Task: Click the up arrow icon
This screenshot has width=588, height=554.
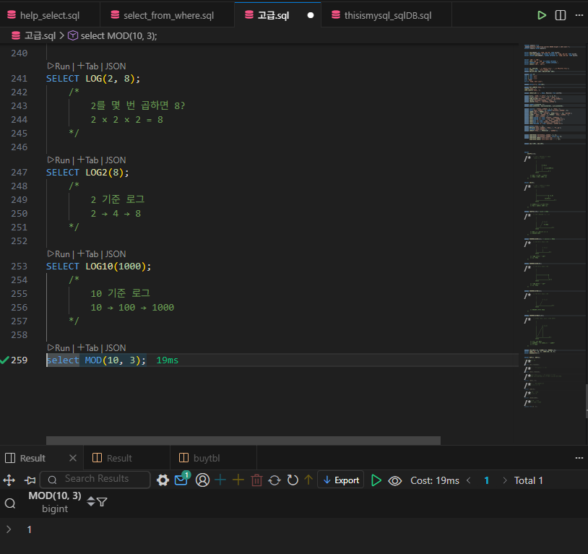Action: coord(308,480)
